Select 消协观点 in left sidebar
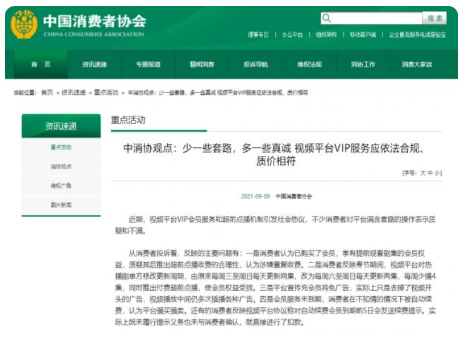Image resolution: width=466 pixels, height=338 pixels. coord(61,166)
